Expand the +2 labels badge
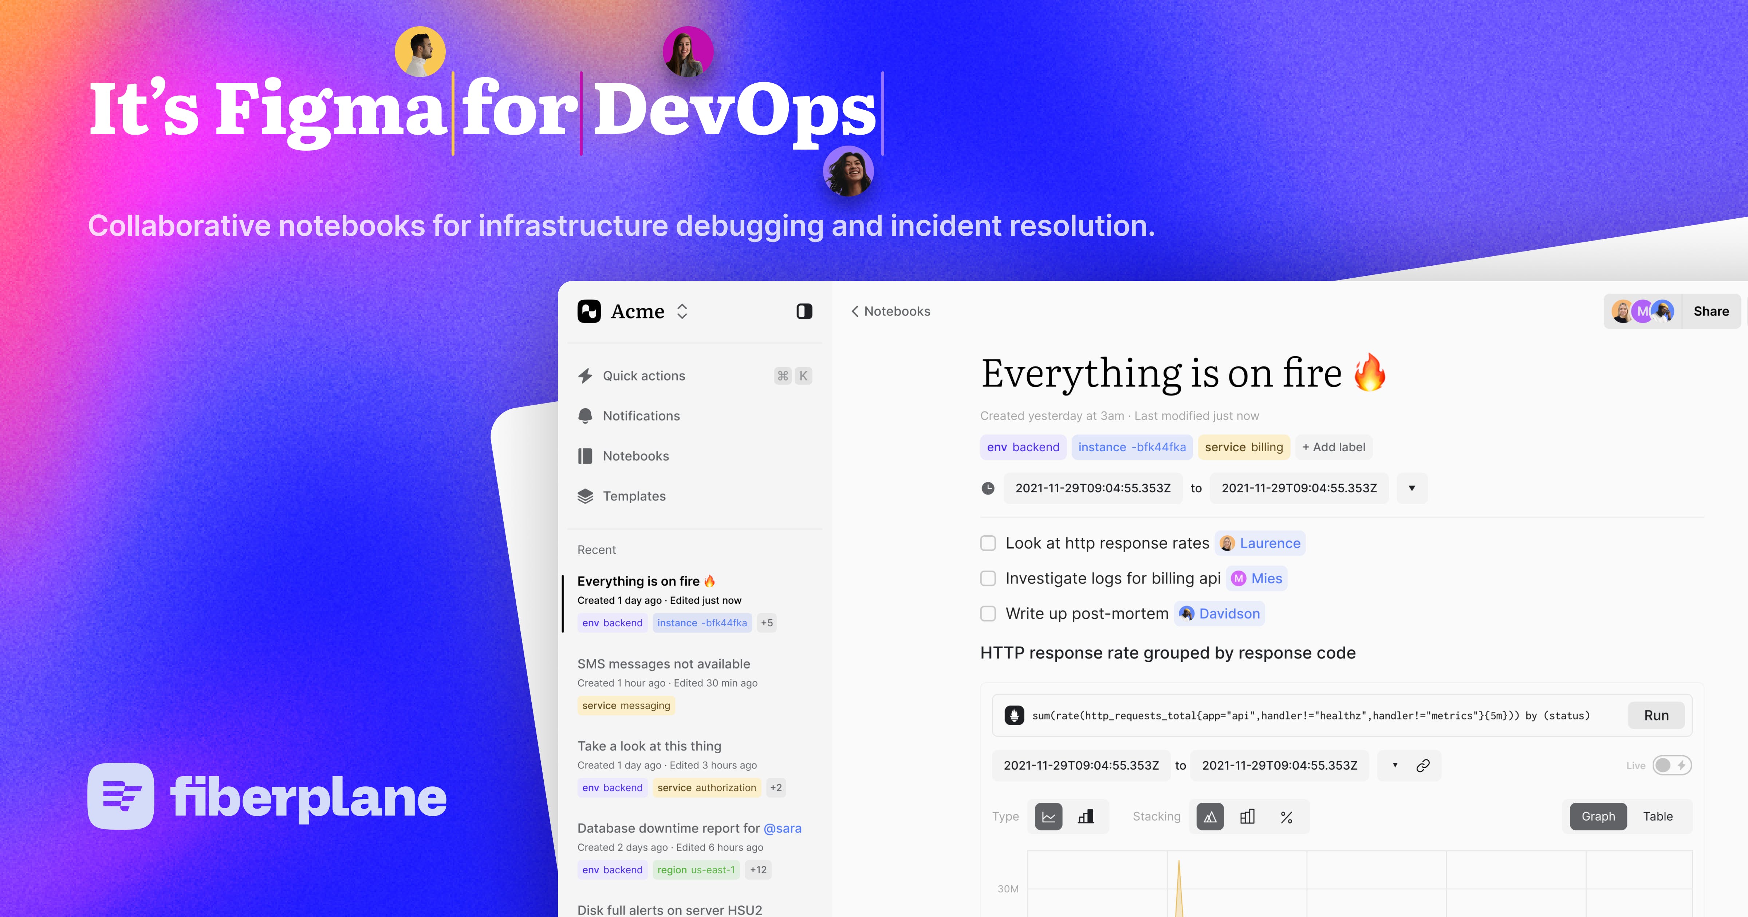The width and height of the screenshot is (1748, 917). pos(776,787)
